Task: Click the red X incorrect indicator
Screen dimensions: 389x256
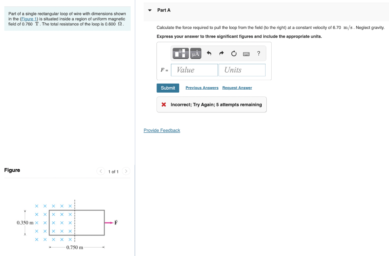Action: 163,104
